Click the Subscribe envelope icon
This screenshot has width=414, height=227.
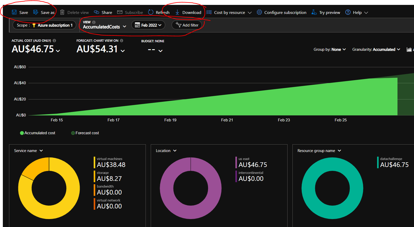click(120, 12)
